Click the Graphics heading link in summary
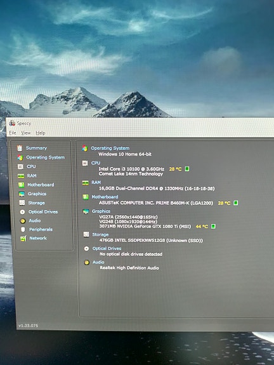This screenshot has width=274, height=365. [x=101, y=211]
